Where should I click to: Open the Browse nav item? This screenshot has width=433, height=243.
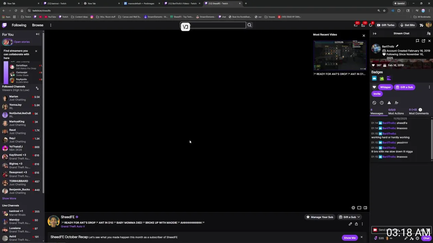point(38,25)
